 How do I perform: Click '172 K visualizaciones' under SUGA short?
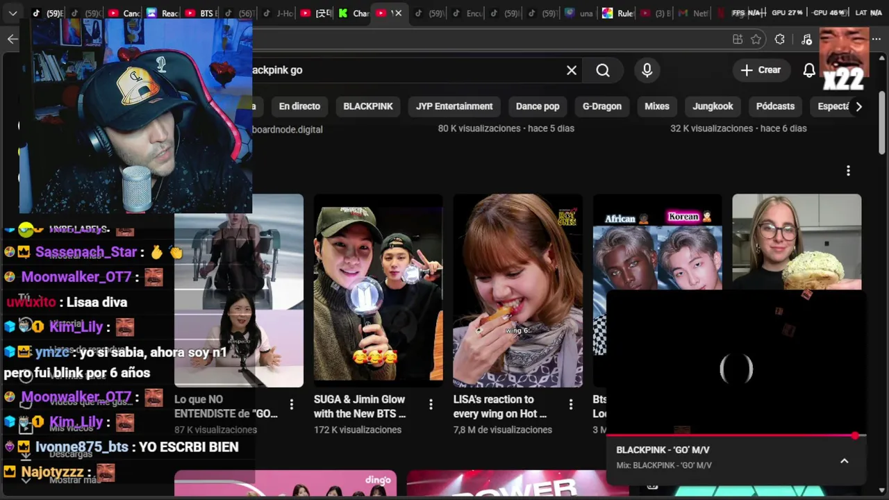[x=358, y=430]
